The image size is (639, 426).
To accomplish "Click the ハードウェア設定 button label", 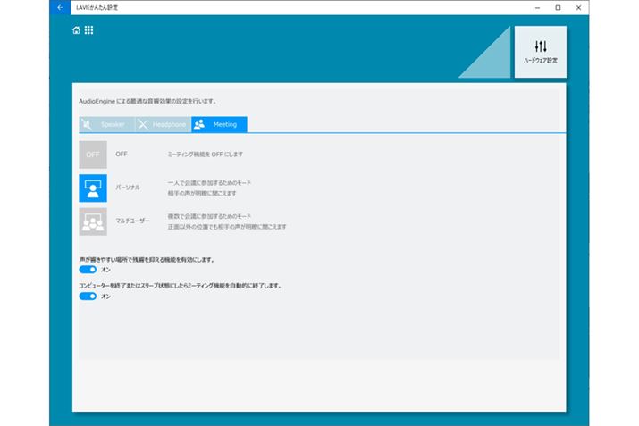I will [540, 61].
